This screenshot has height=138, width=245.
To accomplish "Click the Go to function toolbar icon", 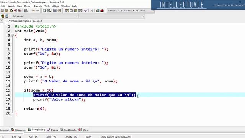I will point(55,11).
